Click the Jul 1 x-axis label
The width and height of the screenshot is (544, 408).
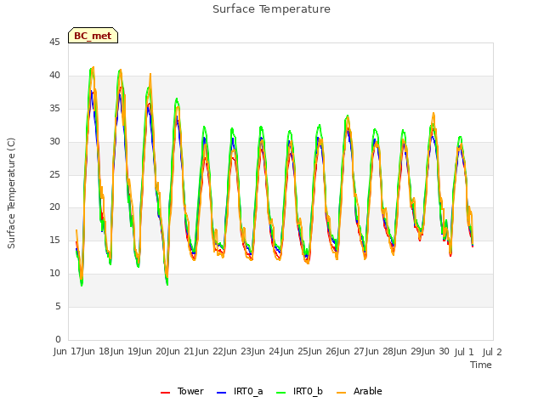pos(464,352)
